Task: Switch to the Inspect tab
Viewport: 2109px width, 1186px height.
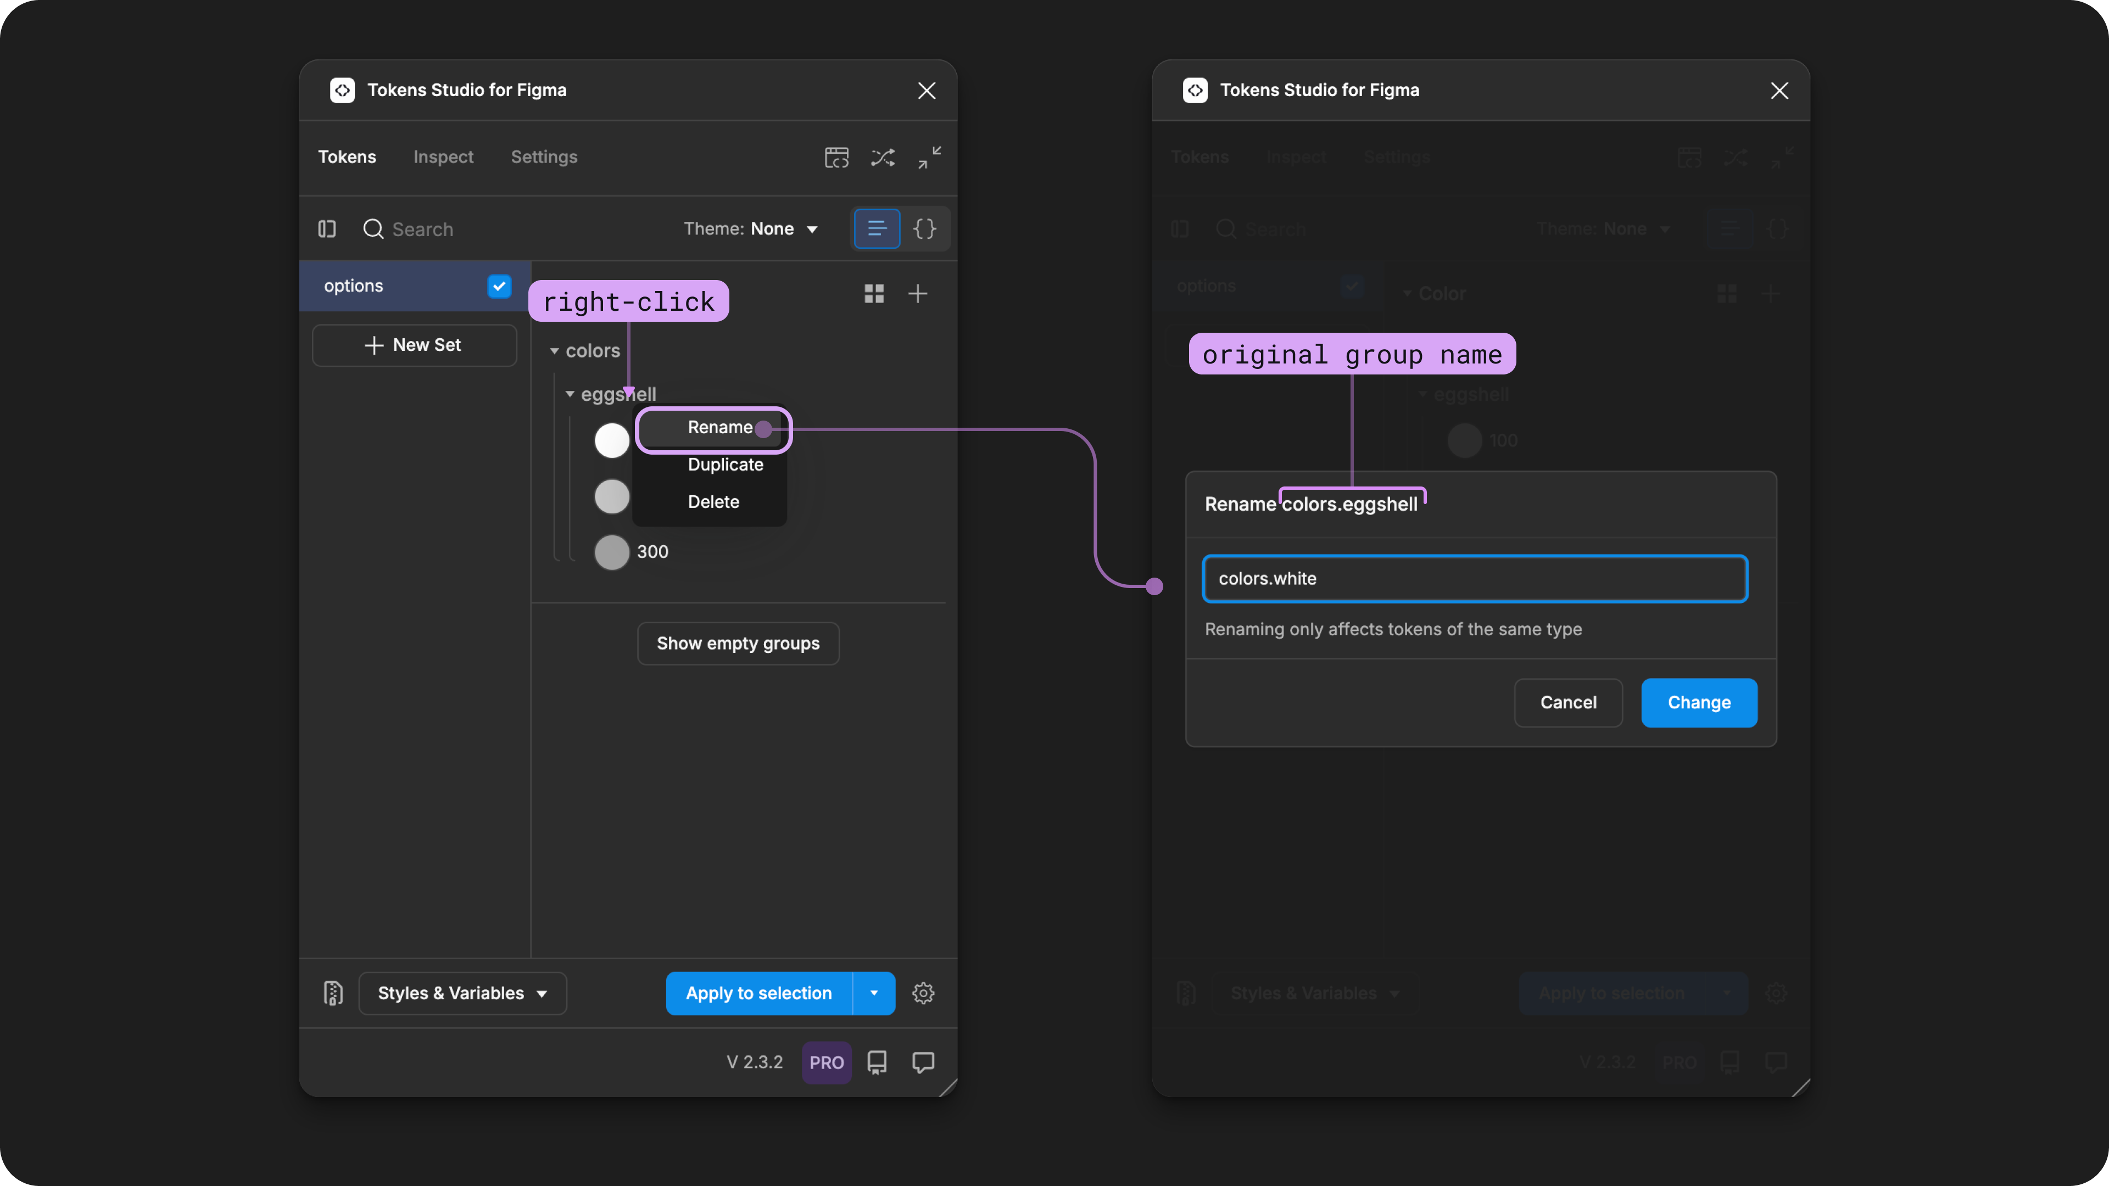Action: tap(443, 157)
